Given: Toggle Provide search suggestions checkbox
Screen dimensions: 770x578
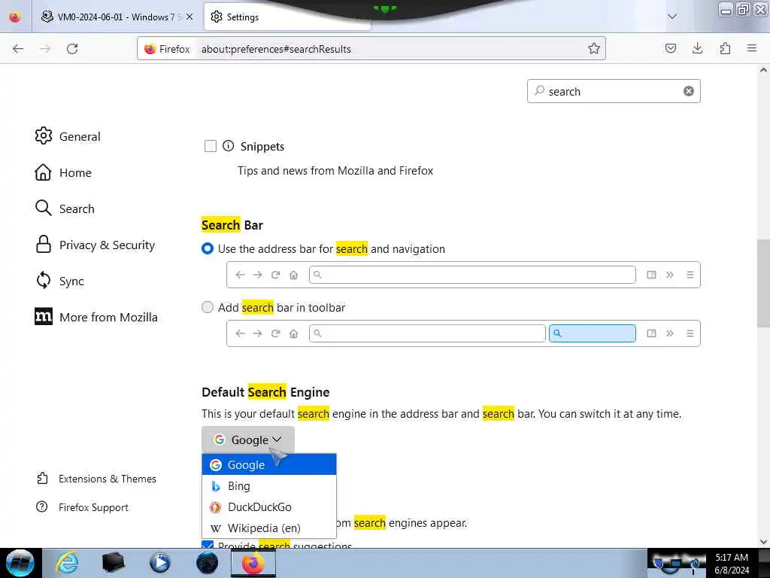Looking at the screenshot, I should (208, 545).
